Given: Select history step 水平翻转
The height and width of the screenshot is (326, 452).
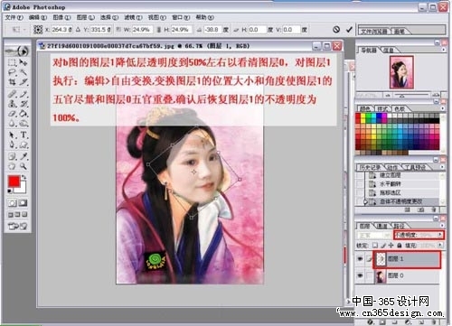Looking at the screenshot, I should (x=391, y=183).
